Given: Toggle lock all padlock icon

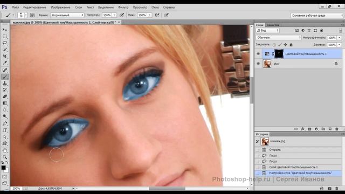Looking at the screenshot, I should coord(291,45).
